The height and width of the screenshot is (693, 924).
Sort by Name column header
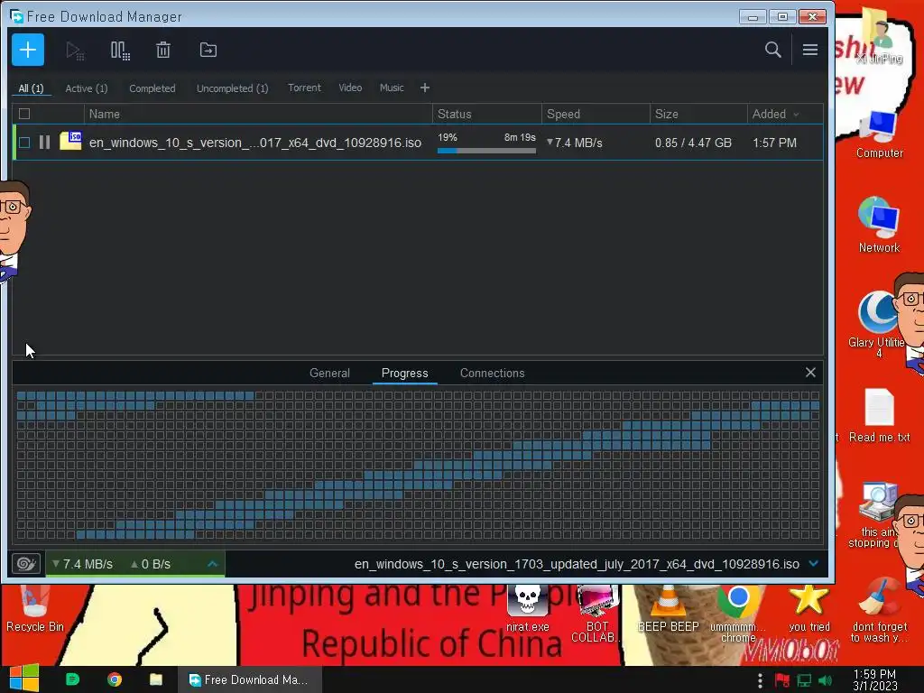pos(105,114)
